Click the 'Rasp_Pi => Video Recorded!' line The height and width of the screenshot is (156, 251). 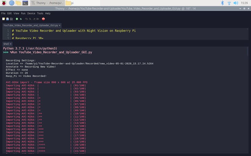click(x=26, y=76)
